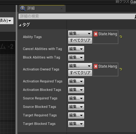Viewport: 136px width, 134px height.
Task: Remove State.Hang tag from Ability Tags
Action: (95, 34)
